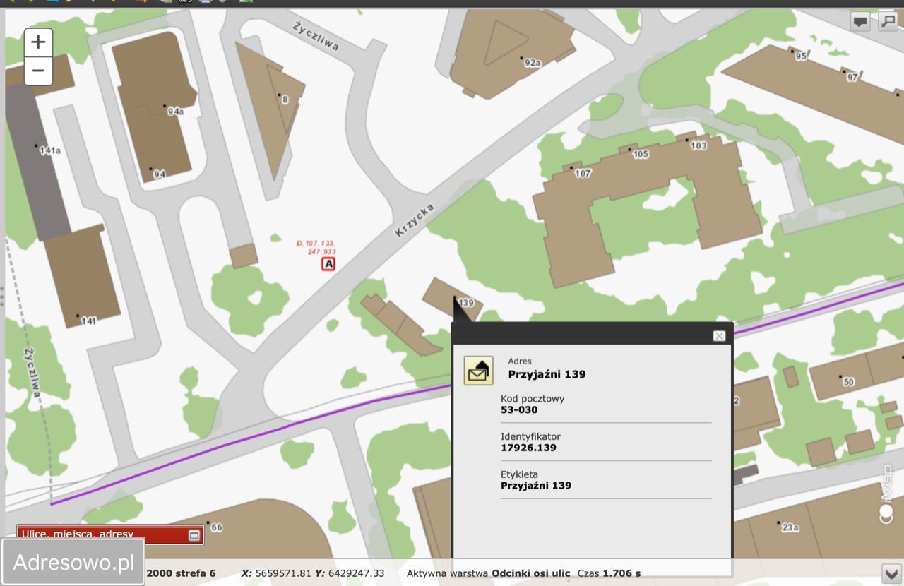Image resolution: width=904 pixels, height=586 pixels.
Task: Click the Krzycka street label
Action: 414,220
